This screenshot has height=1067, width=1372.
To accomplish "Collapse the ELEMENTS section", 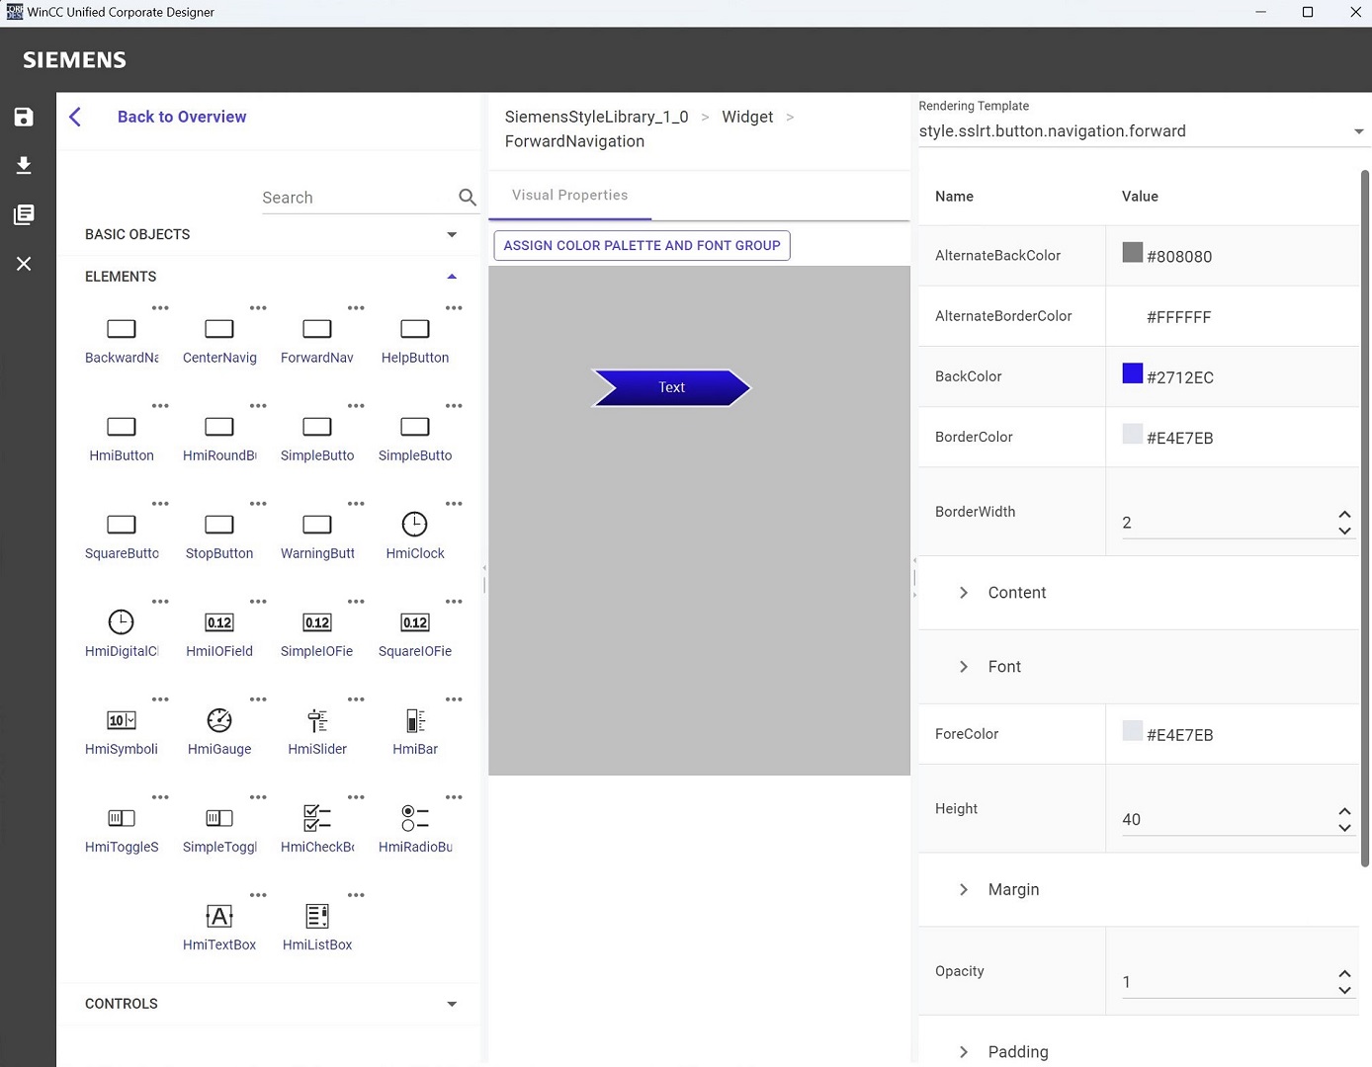I will tap(452, 277).
